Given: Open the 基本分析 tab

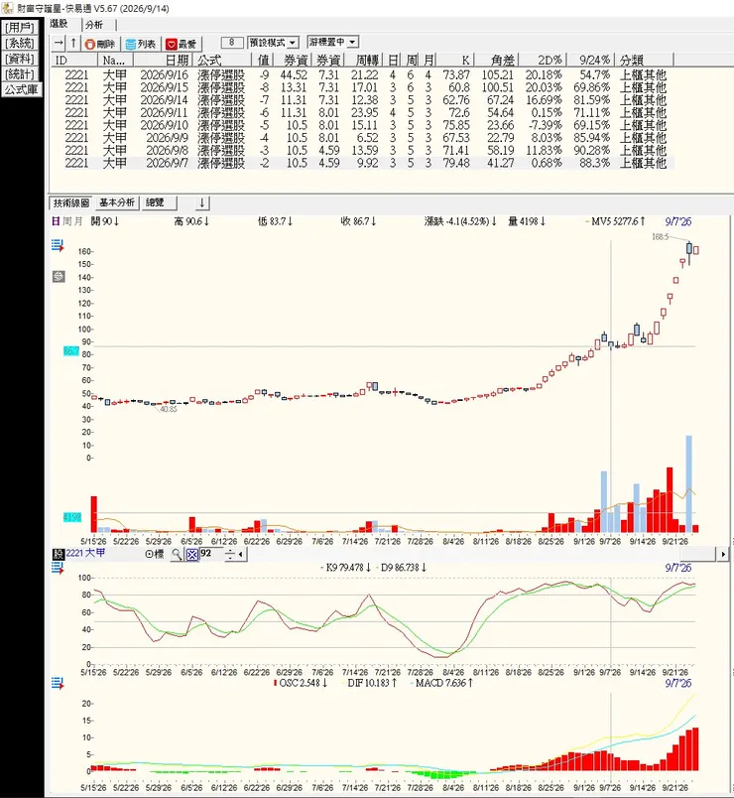Looking at the screenshot, I should pyautogui.click(x=117, y=202).
